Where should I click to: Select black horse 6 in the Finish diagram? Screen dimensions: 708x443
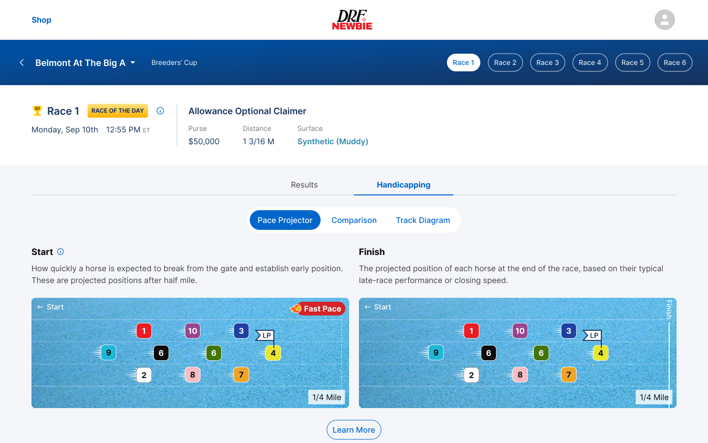(488, 353)
